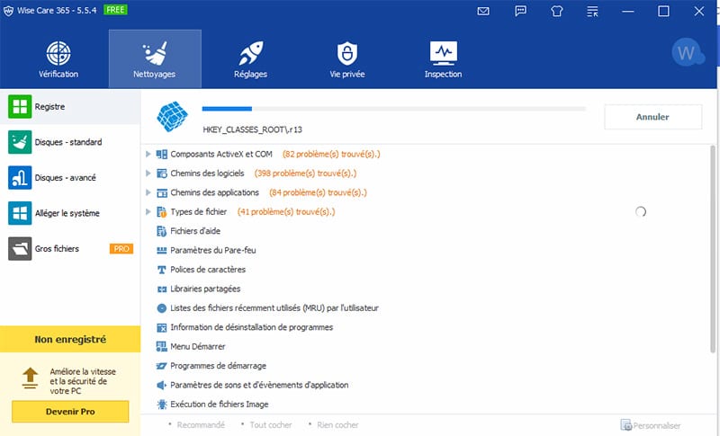Click the Non enregistré banner
The image size is (720, 436).
70,339
